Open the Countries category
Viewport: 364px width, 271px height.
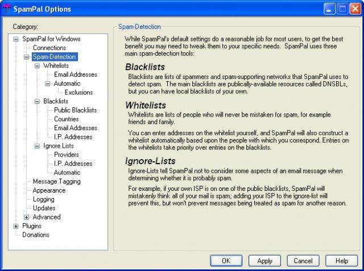[67, 119]
